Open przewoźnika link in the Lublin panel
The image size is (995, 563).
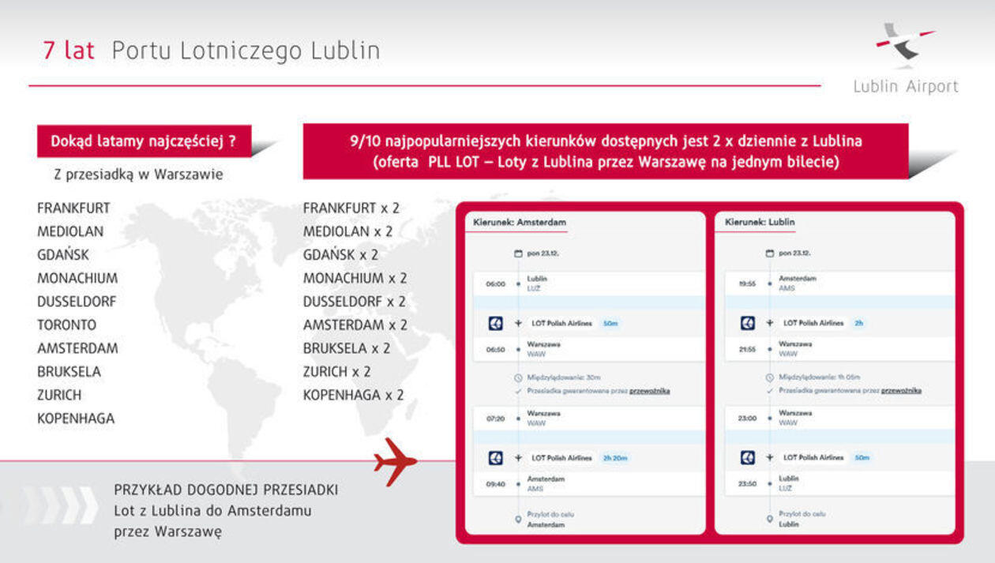(x=901, y=391)
